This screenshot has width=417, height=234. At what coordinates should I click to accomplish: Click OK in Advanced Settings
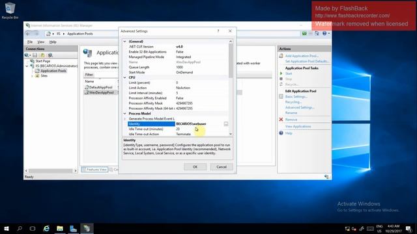tap(195, 167)
